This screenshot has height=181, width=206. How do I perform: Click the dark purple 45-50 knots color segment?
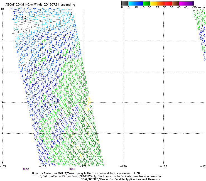pos(190,3)
